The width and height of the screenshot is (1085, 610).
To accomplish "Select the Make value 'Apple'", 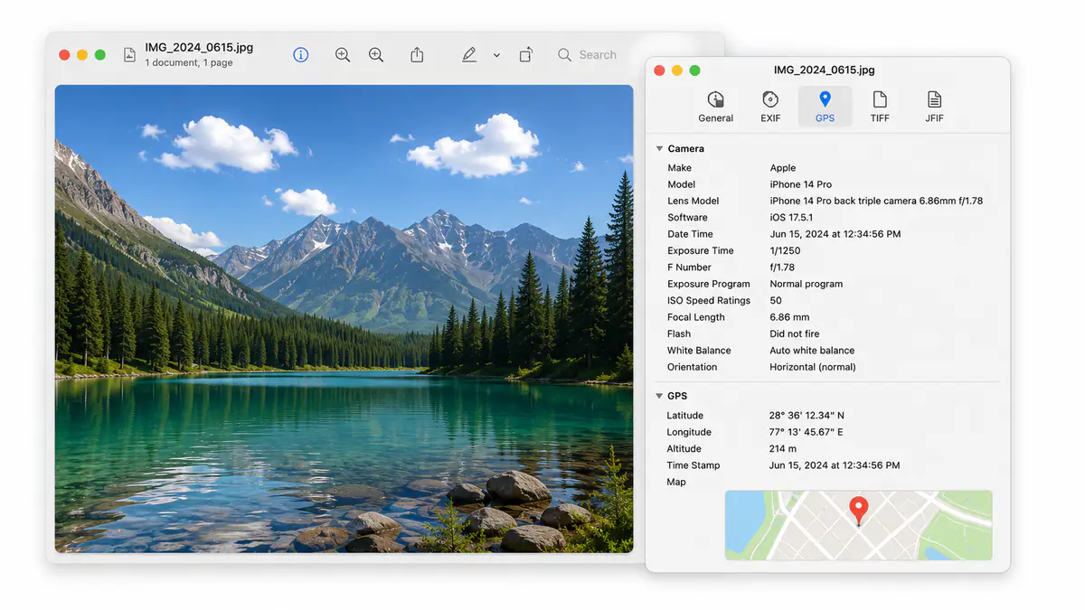I will [x=783, y=168].
